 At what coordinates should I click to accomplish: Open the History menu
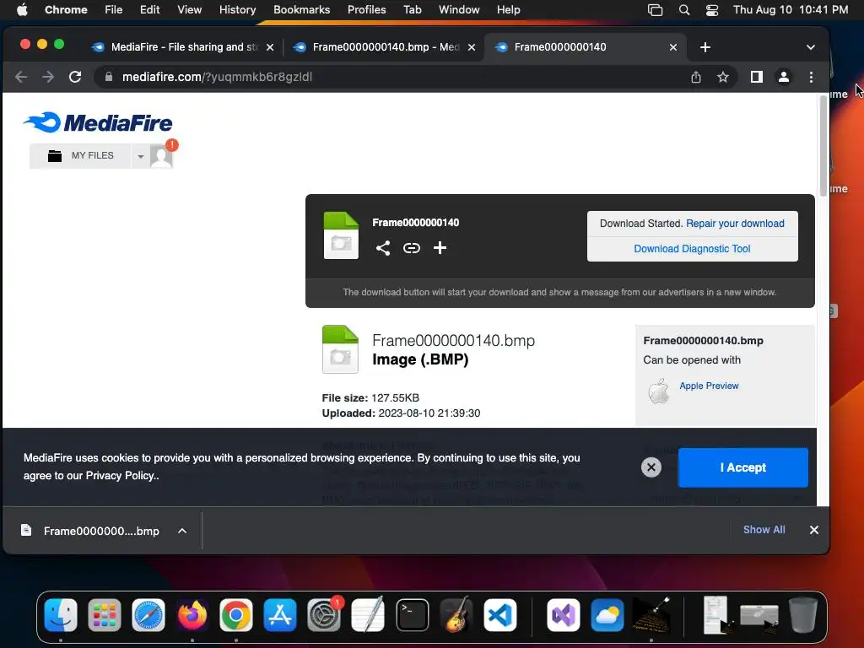[x=237, y=10]
